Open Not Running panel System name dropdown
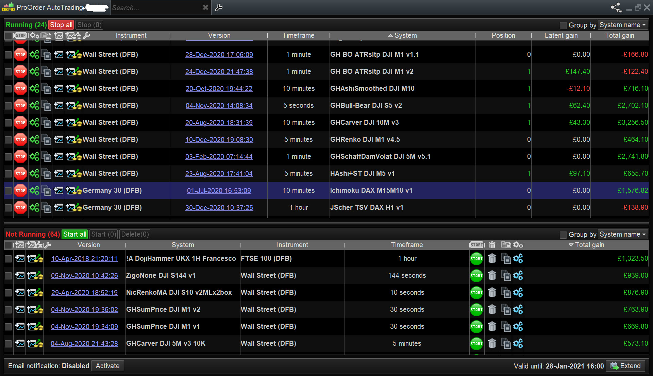The width and height of the screenshot is (653, 376). 622,235
